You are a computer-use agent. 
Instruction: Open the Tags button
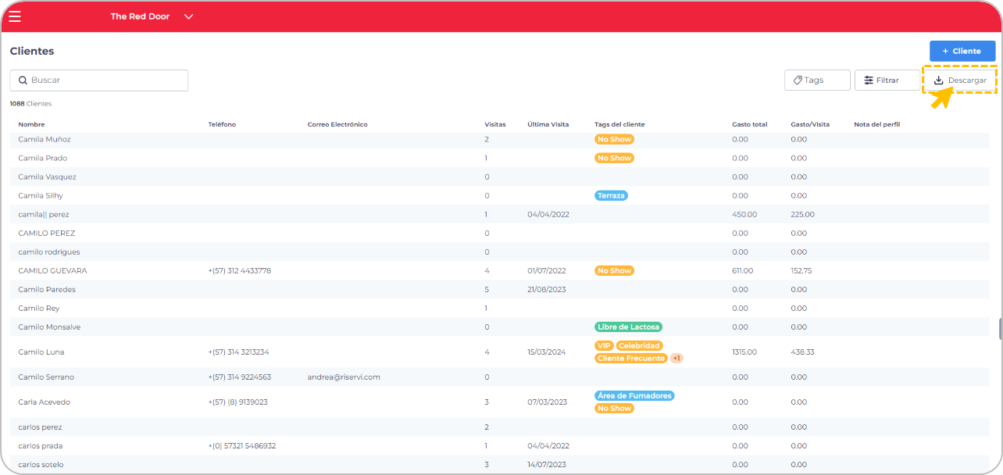[x=817, y=80]
